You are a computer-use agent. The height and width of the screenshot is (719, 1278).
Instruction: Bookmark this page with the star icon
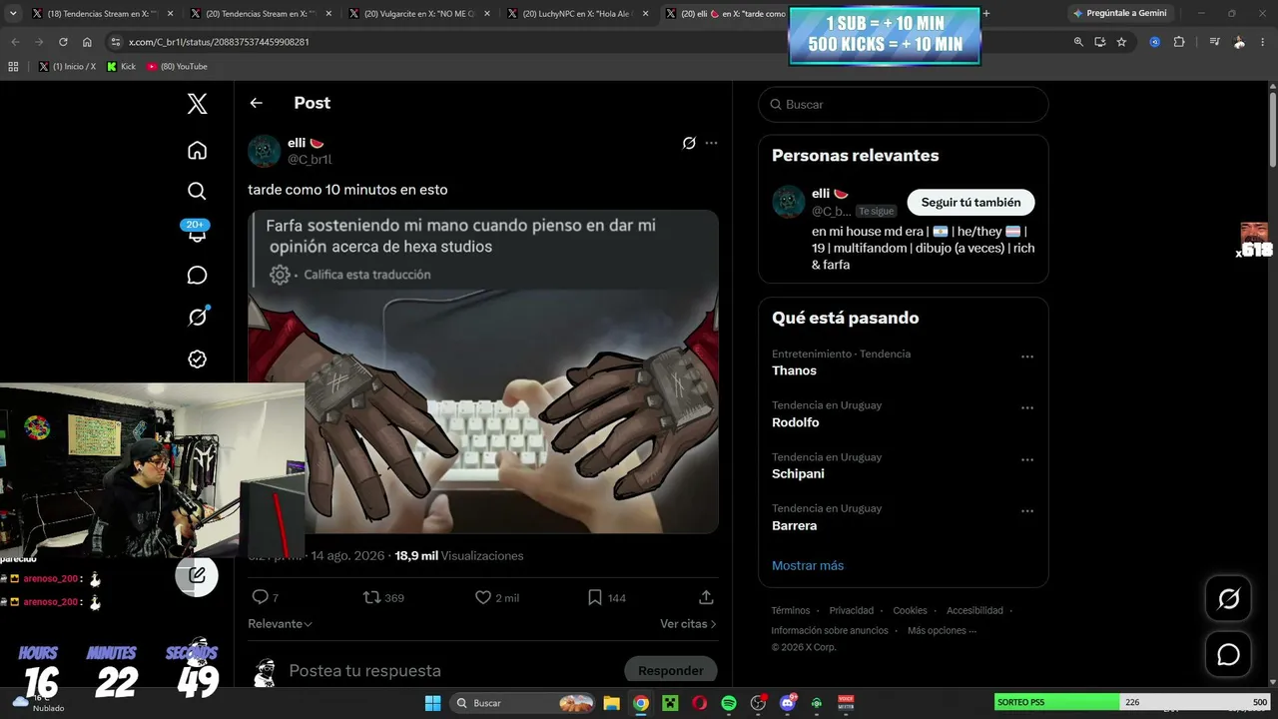(x=1121, y=42)
